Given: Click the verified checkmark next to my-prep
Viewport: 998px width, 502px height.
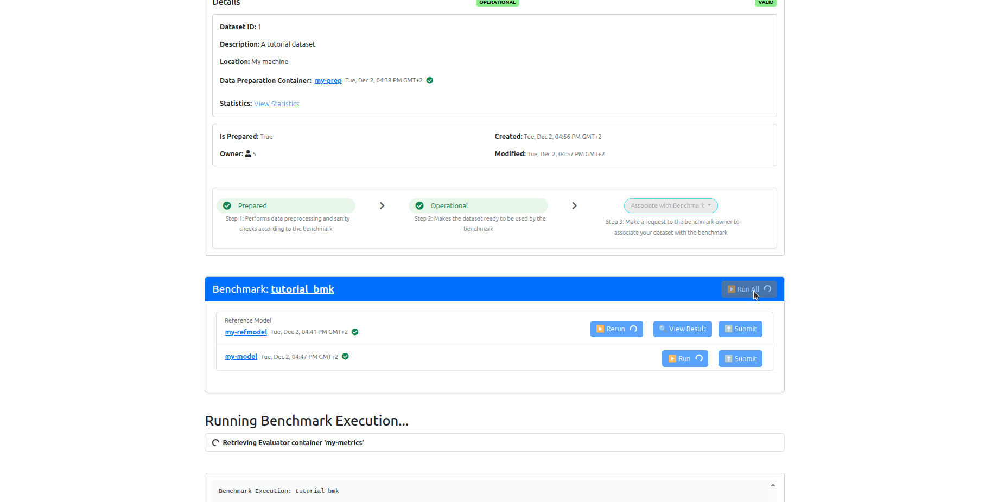Looking at the screenshot, I should (429, 80).
